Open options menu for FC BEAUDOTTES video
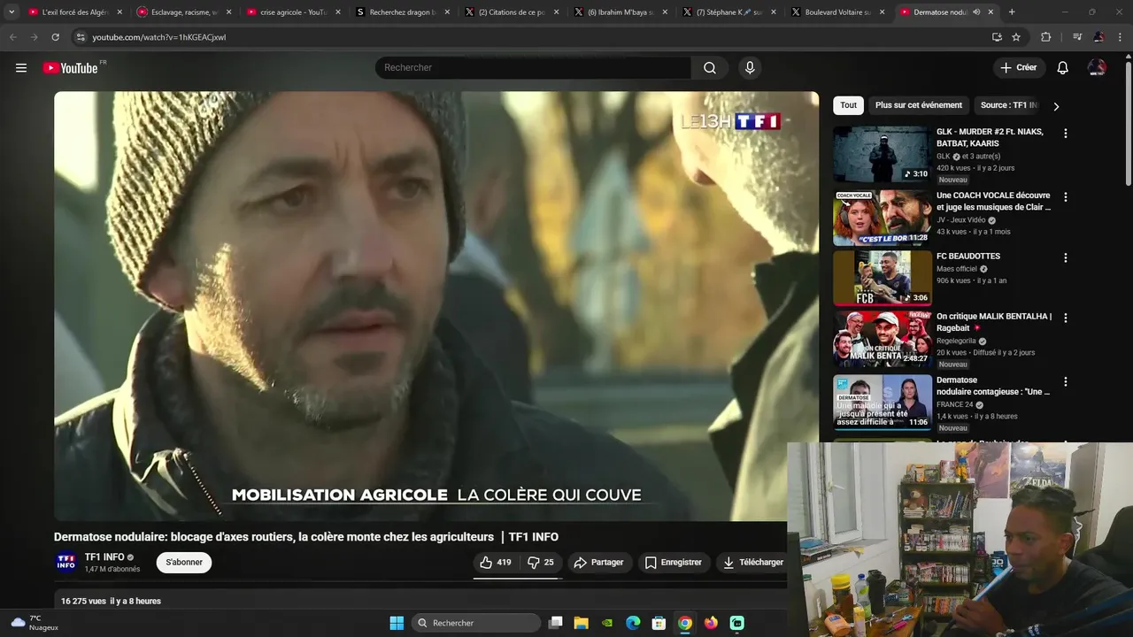Image resolution: width=1133 pixels, height=637 pixels. pos(1066,258)
